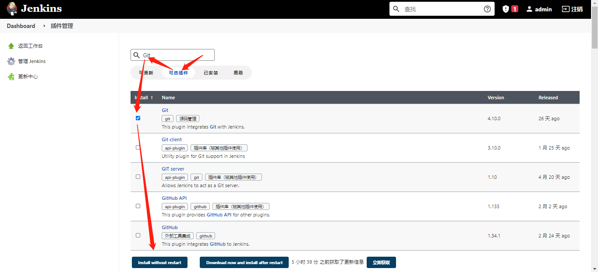This screenshot has height=272, width=598.
Task: Click the logout arrow icon
Action: pyautogui.click(x=566, y=9)
